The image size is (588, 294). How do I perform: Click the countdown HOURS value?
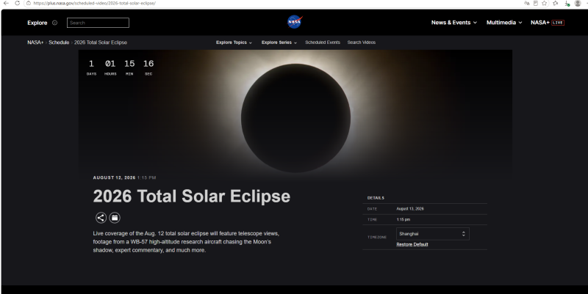110,64
